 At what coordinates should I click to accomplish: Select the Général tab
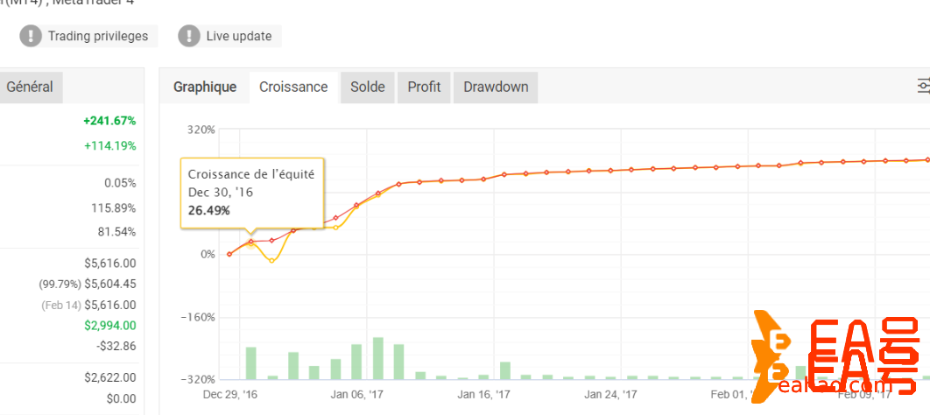click(30, 88)
